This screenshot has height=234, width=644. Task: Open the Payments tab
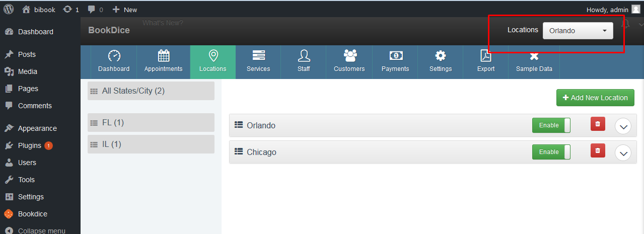tap(395, 62)
